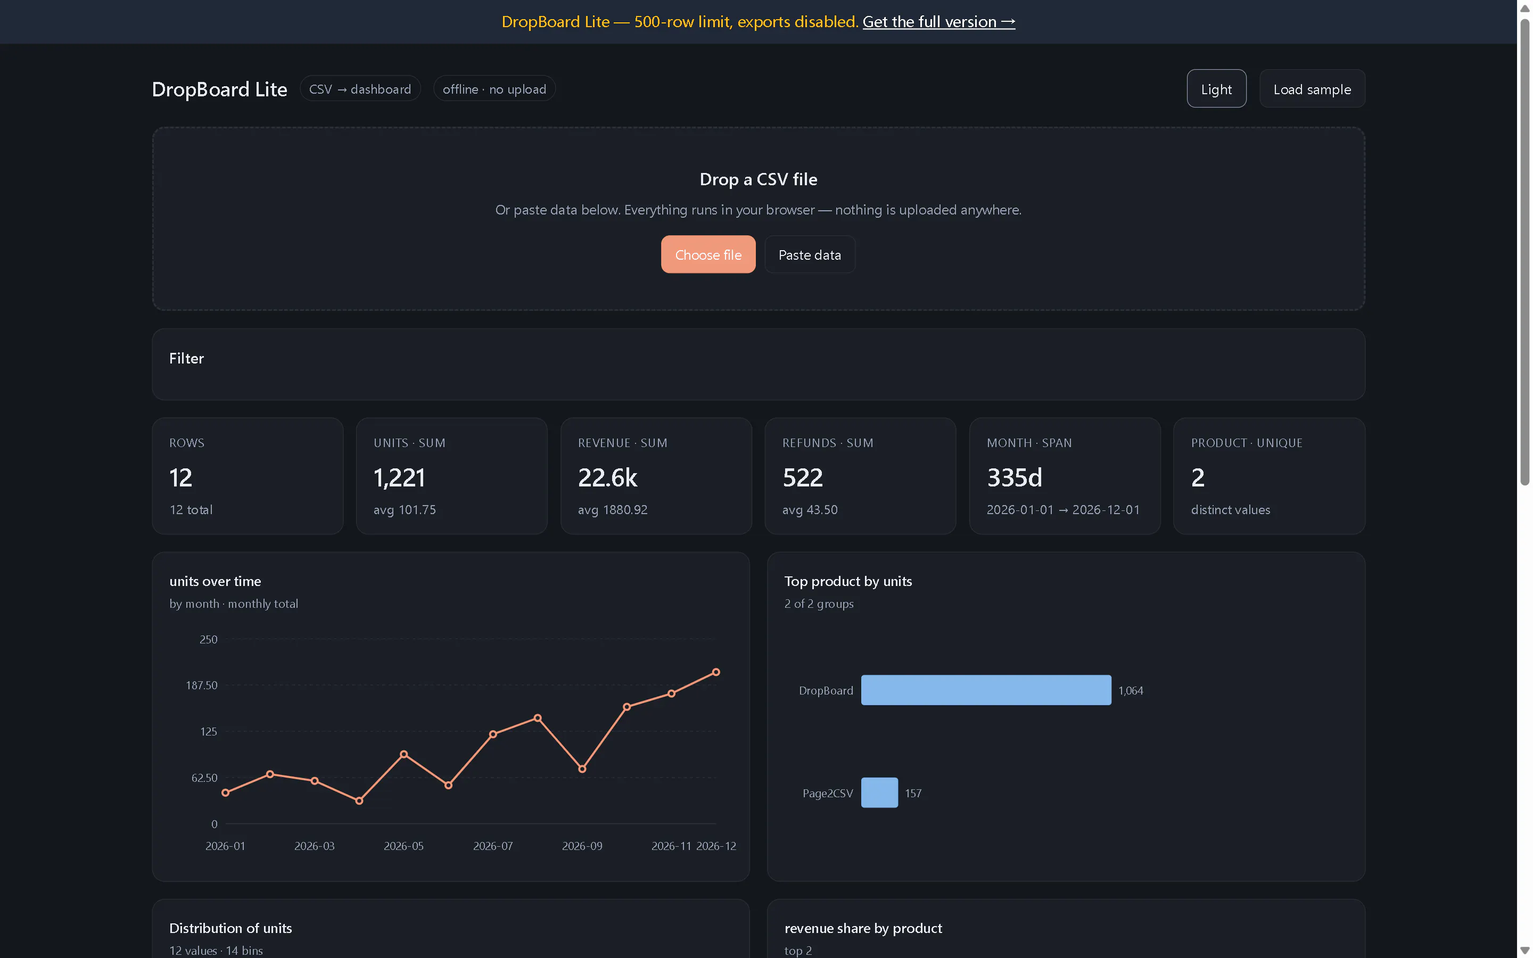This screenshot has width=1533, height=958.
Task: Click the 'by month · monthly total' subtitle
Action: click(x=233, y=604)
